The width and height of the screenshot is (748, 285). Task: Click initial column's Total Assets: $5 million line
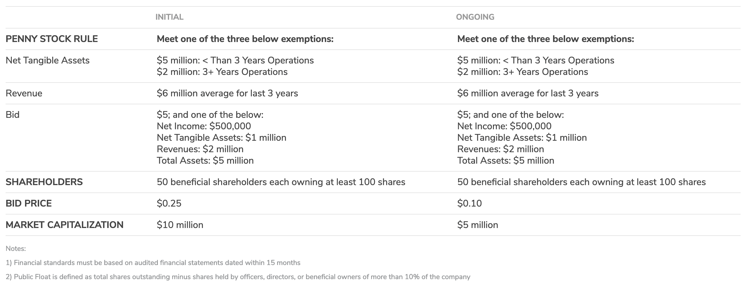[x=205, y=160]
